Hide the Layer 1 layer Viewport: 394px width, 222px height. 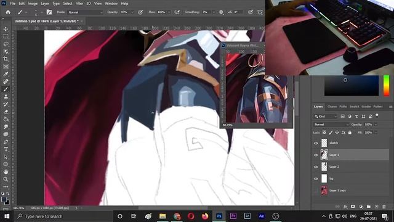(x=316, y=155)
